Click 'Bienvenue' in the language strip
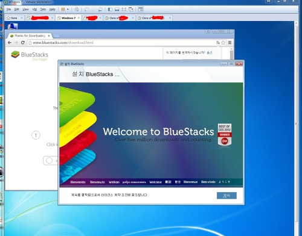Image resolution: width=302 pixels, height=236 pixels. tap(190, 182)
